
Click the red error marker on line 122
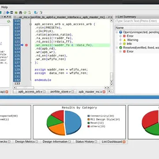(x=26, y=45)
